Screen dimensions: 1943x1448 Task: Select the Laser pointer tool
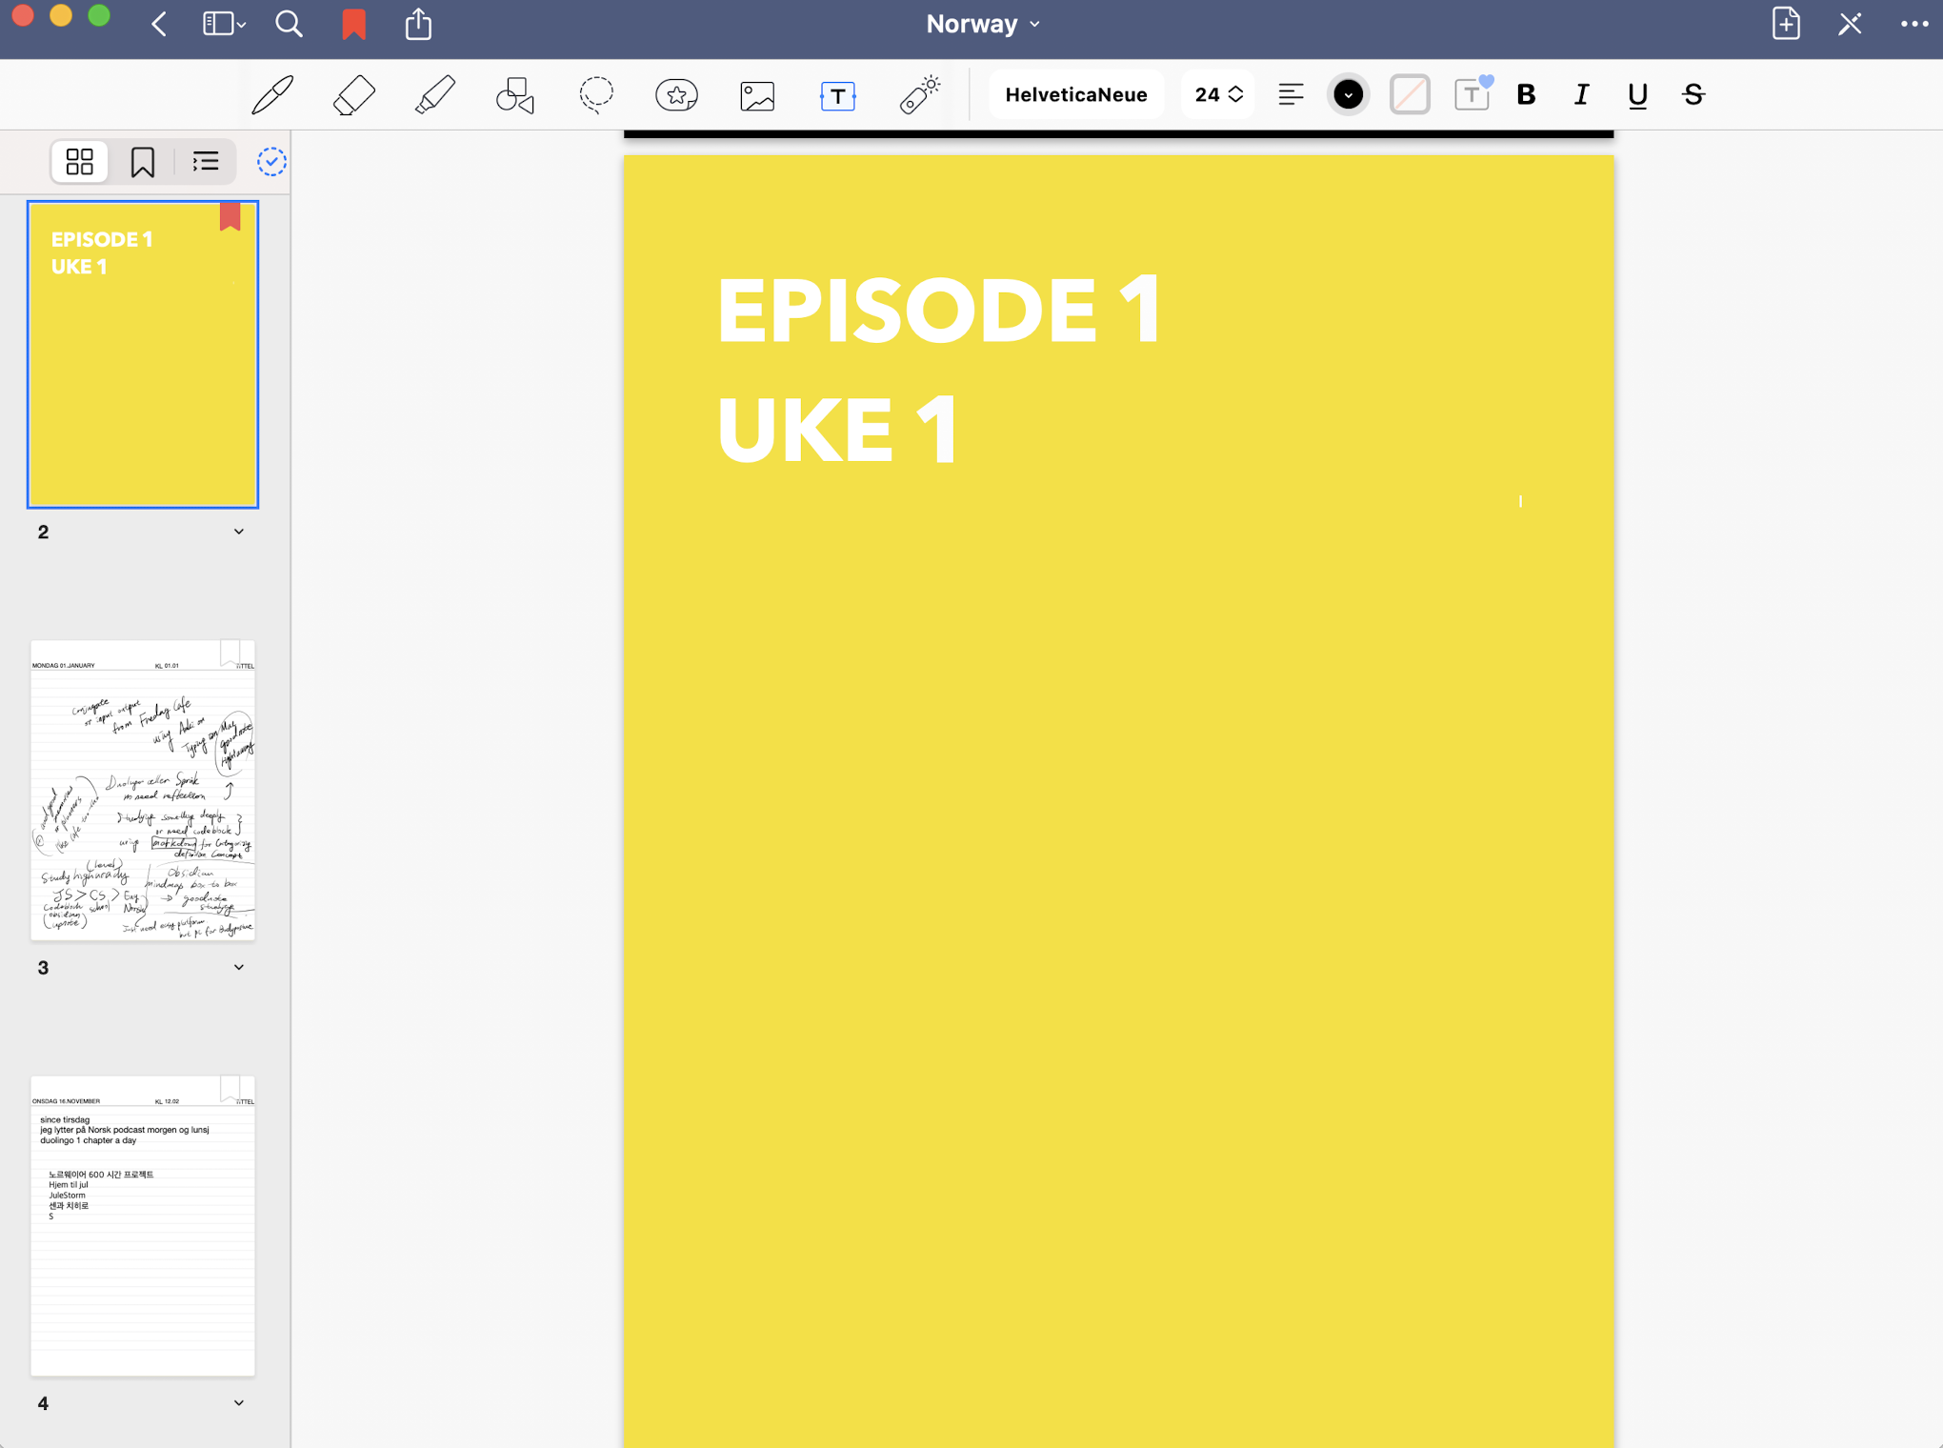(x=919, y=94)
